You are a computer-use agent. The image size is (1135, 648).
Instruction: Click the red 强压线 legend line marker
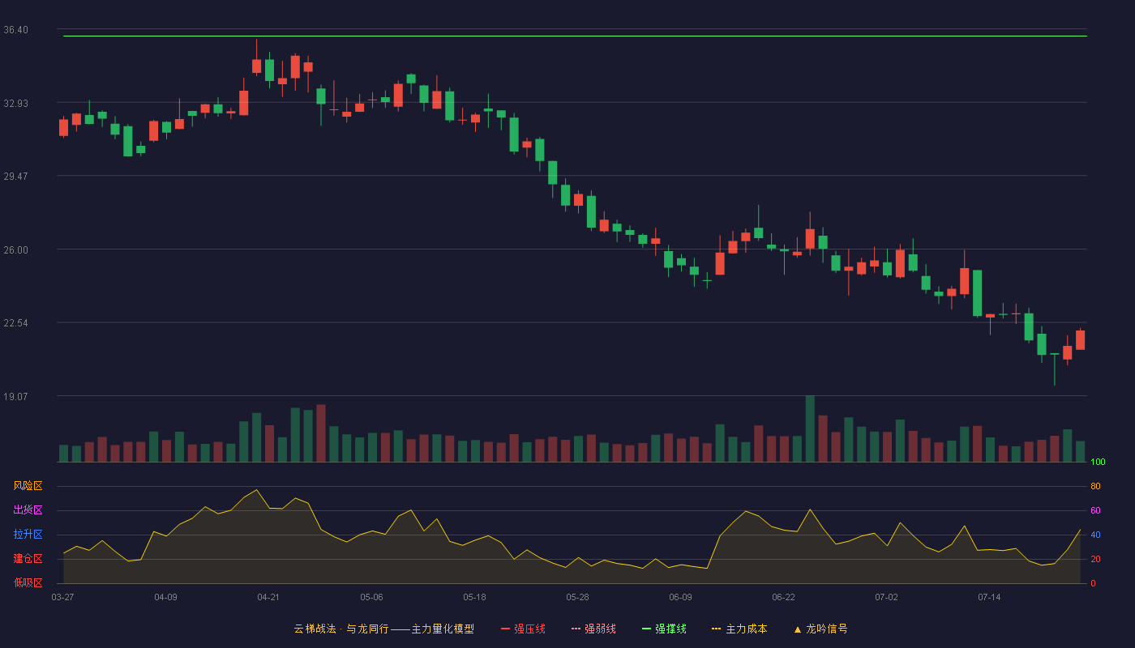505,629
